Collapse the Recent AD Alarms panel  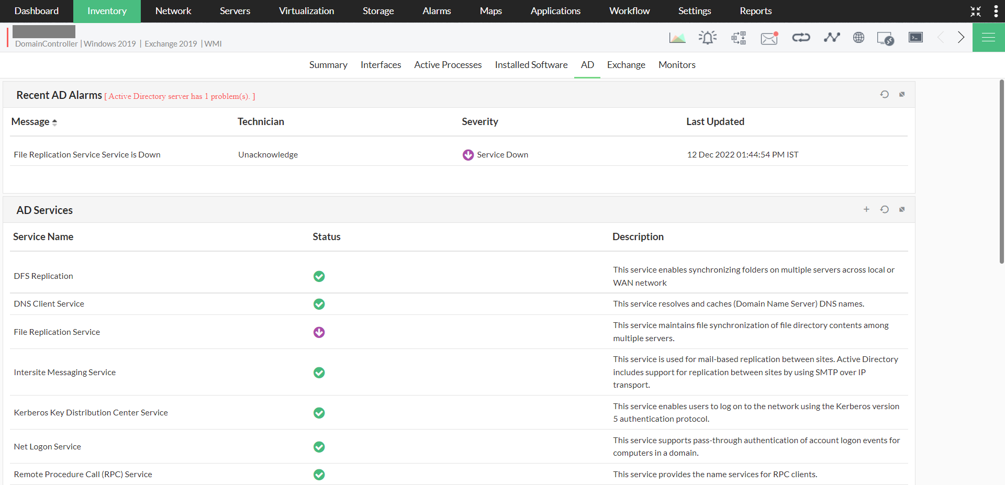[902, 94]
